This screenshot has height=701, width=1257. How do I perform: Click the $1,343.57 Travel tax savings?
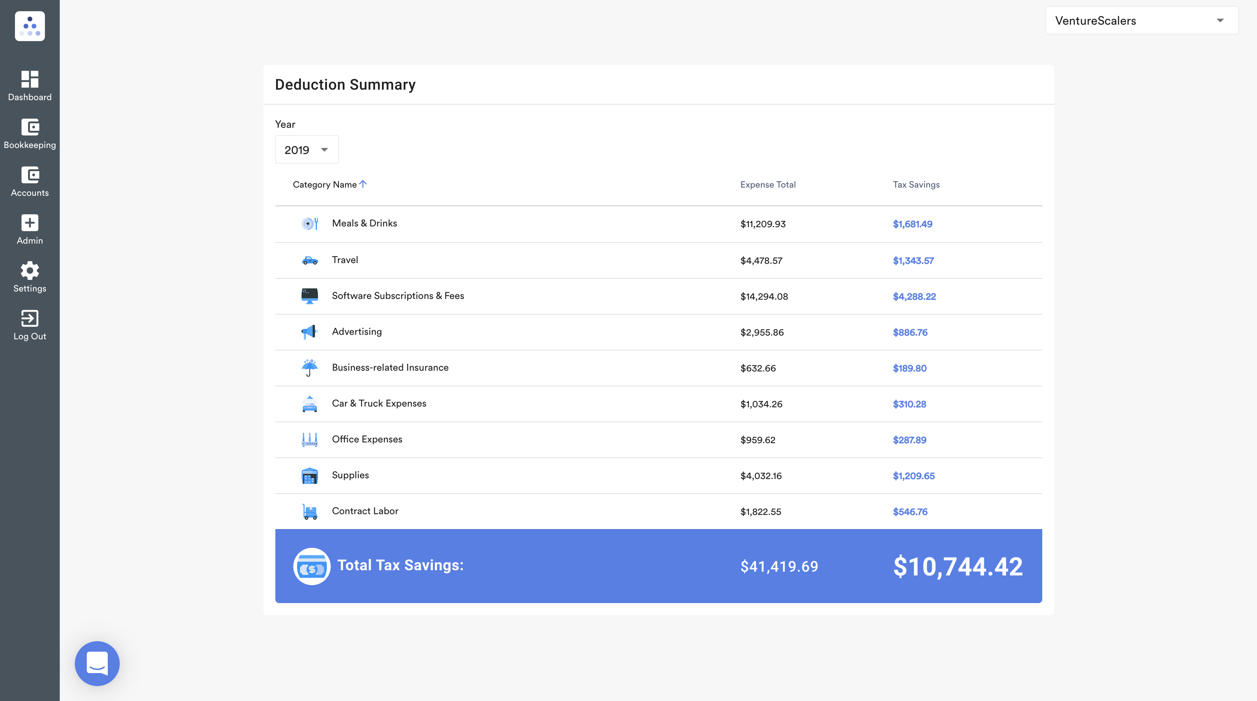pyautogui.click(x=913, y=261)
